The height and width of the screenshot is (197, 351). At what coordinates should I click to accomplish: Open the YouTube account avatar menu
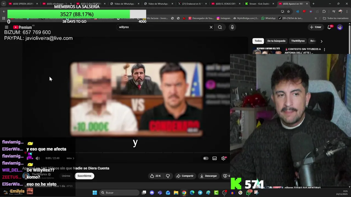[340, 27]
